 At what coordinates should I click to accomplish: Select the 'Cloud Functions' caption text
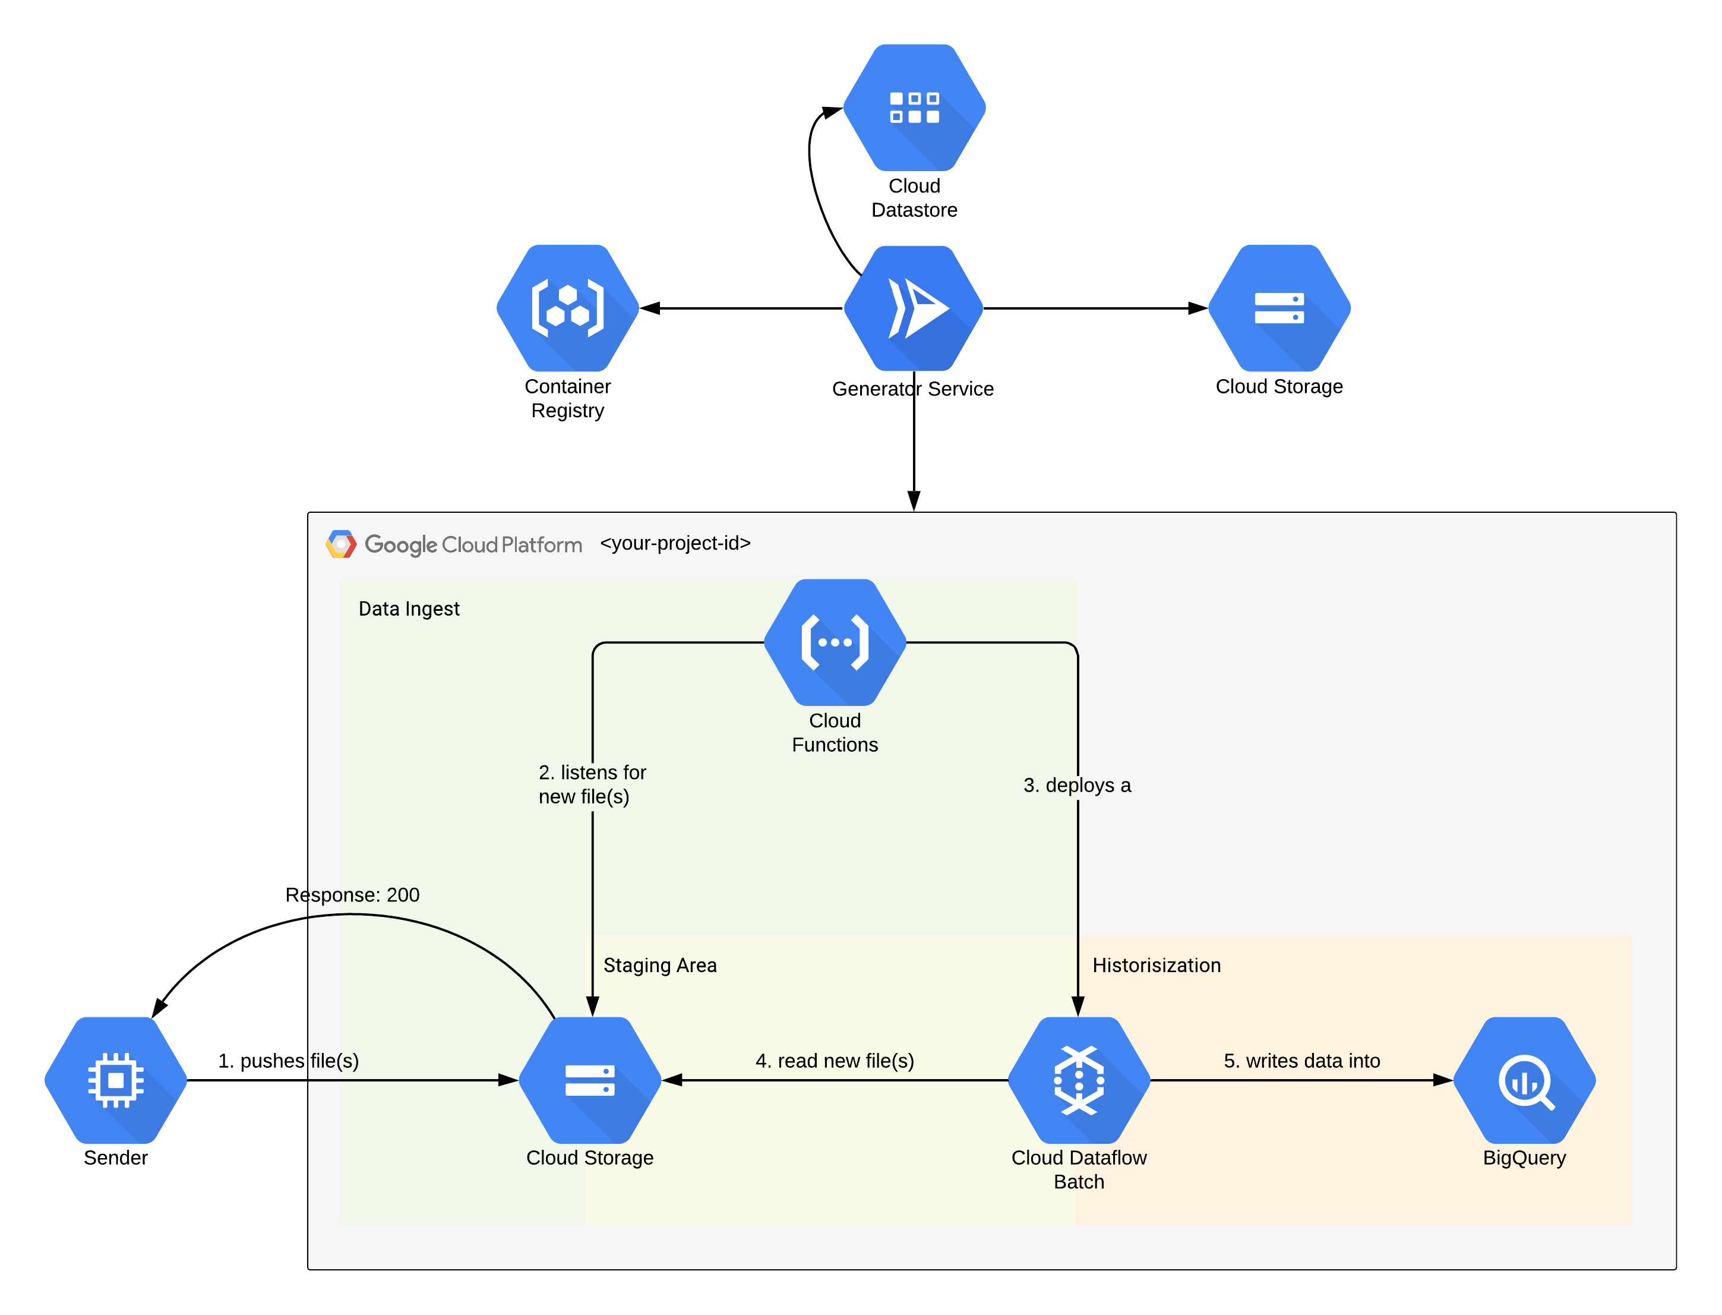(835, 733)
